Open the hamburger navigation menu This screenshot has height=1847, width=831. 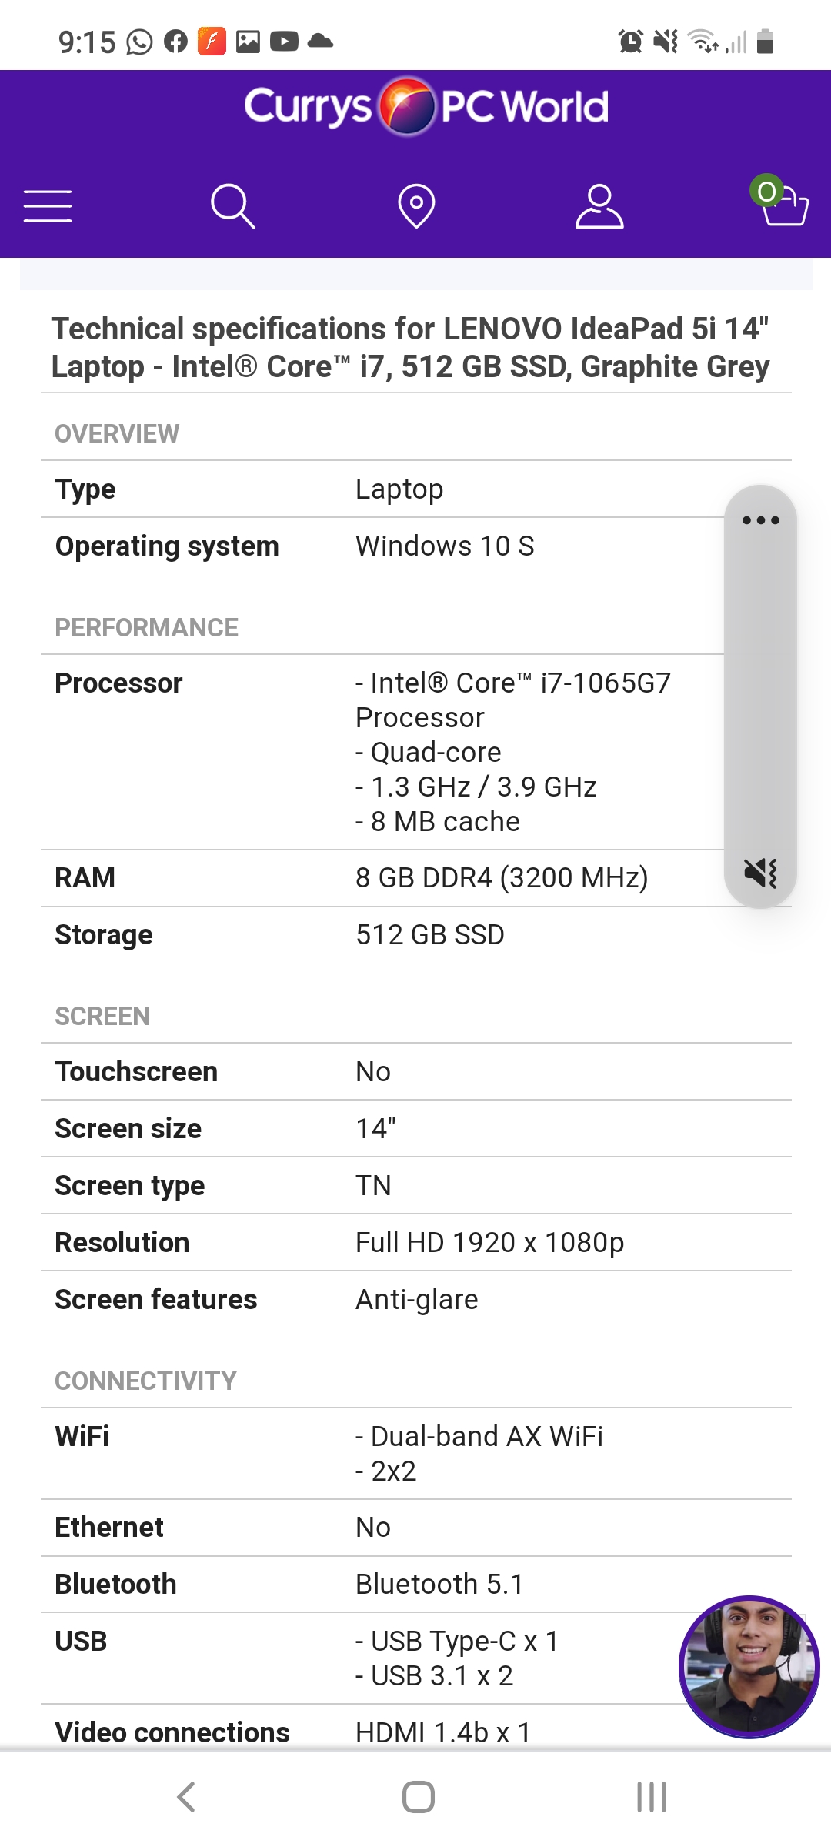[x=48, y=206]
